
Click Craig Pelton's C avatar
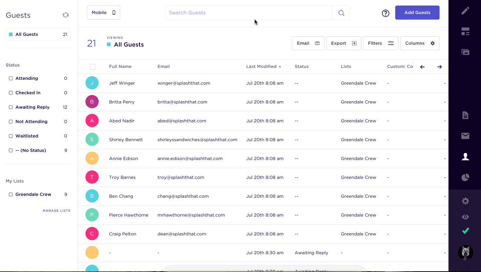92,234
